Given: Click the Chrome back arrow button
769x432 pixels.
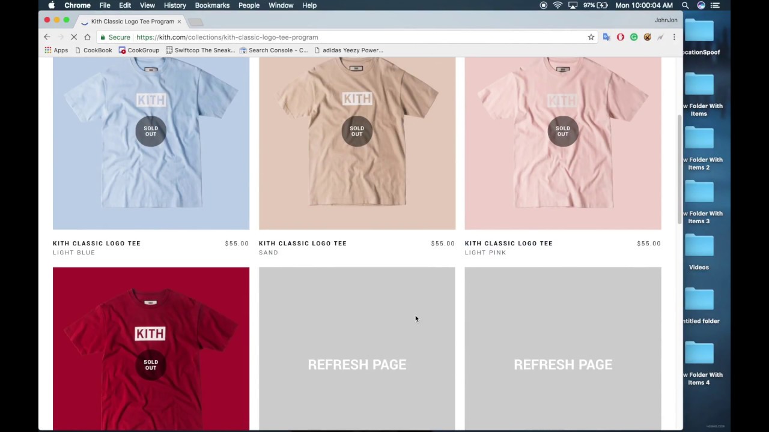Looking at the screenshot, I should tap(47, 37).
